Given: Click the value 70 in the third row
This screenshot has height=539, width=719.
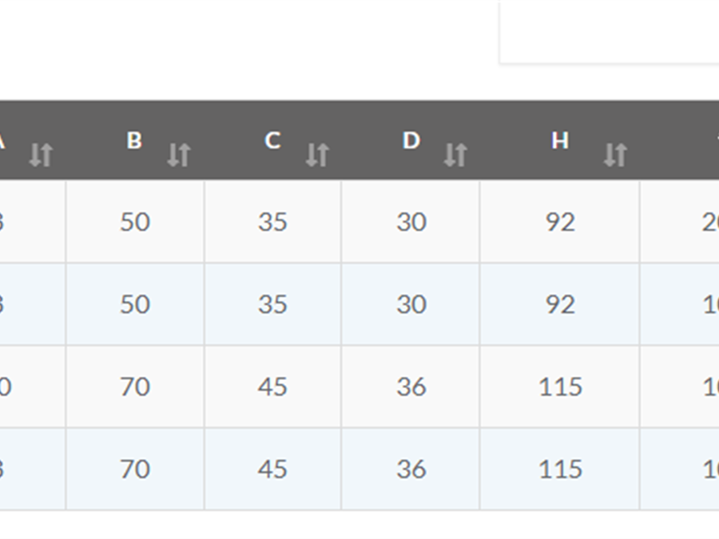Looking at the screenshot, I should [135, 386].
